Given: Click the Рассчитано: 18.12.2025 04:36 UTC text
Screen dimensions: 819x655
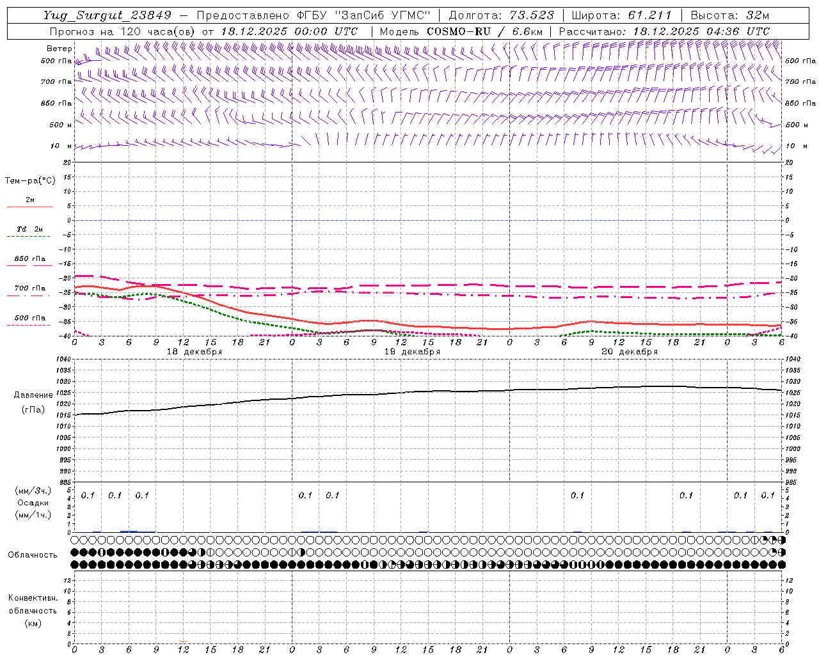Looking at the screenshot, I should coord(664,31).
